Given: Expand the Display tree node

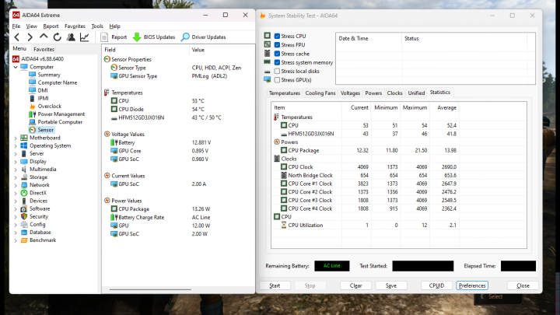Looking at the screenshot, I should (16, 162).
